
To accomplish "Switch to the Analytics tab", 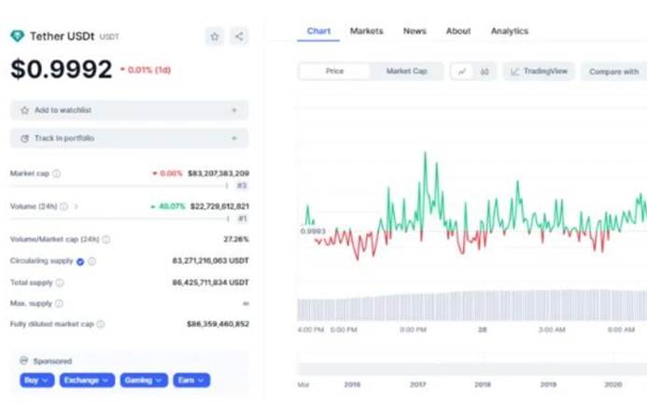I will point(510,31).
